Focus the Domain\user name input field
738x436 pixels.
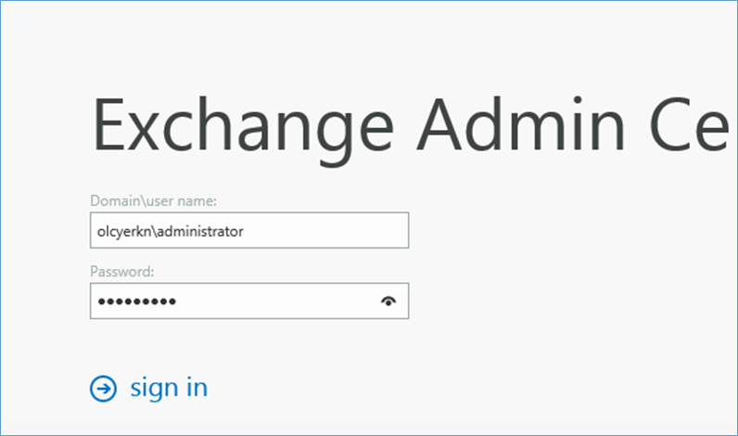249,230
